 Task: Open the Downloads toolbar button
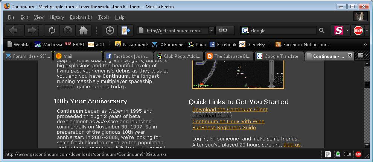coord(110,30)
